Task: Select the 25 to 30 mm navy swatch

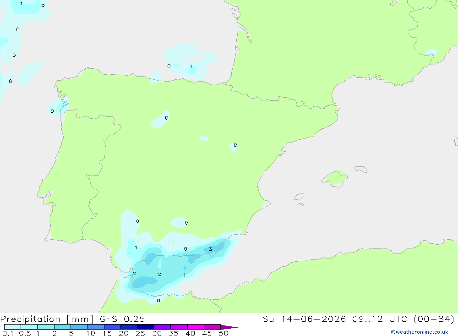Action: pos(146,327)
